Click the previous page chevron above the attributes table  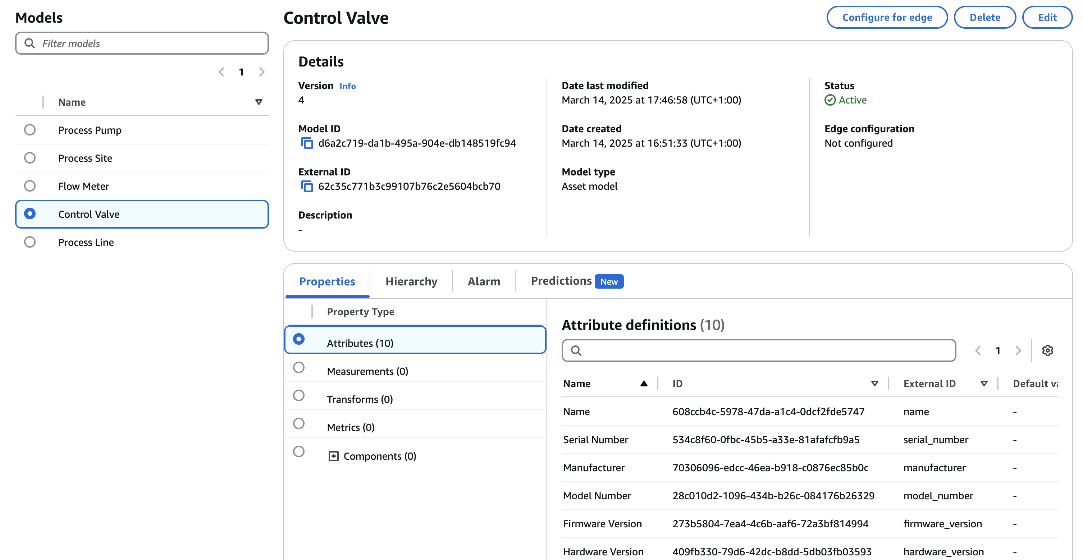click(x=978, y=350)
